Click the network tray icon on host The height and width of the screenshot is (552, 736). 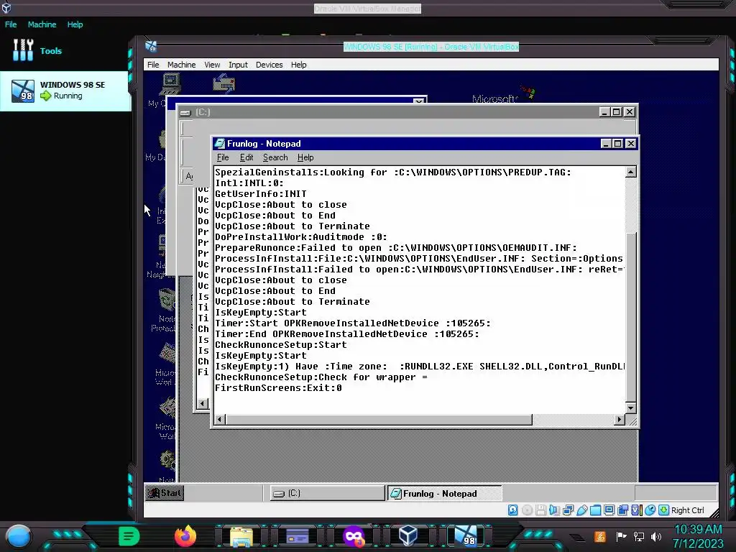(639, 536)
